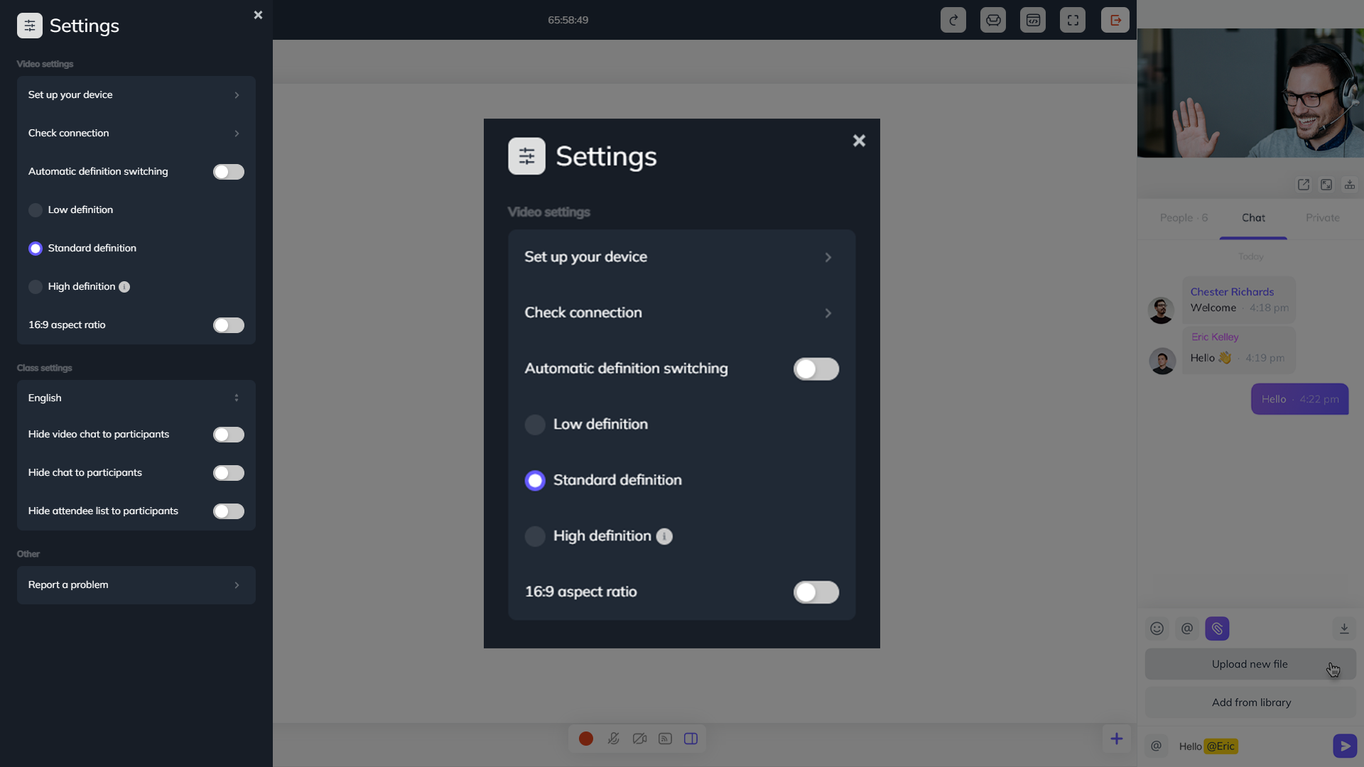Expand Report a problem entry
Viewport: 1364px width, 767px height.
[136, 585]
